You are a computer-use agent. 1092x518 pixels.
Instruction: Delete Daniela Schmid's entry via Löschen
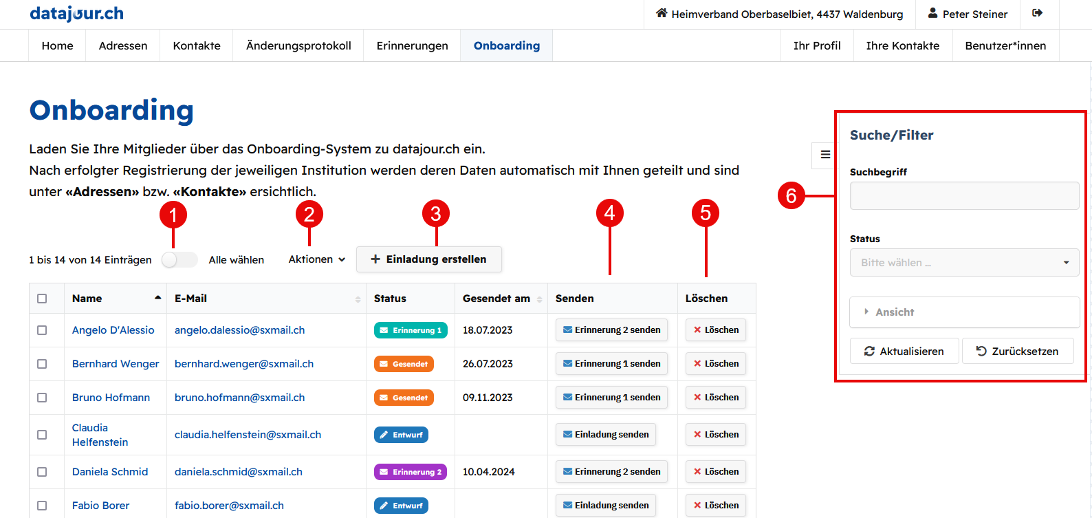tap(716, 472)
